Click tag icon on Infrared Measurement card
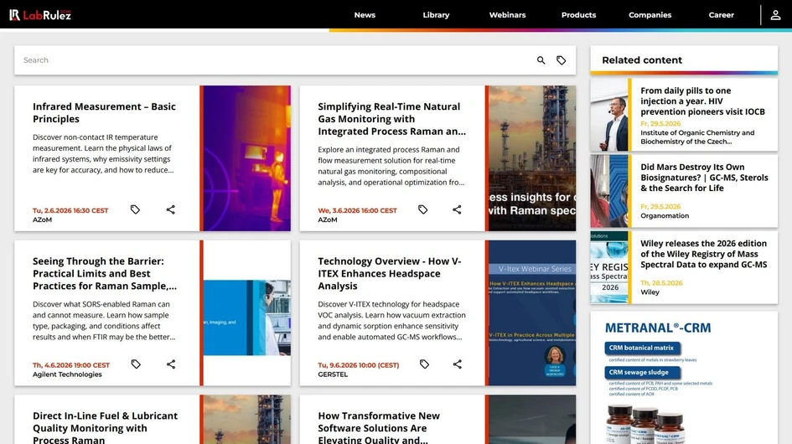Viewport: 792px width, 444px height. (x=135, y=209)
